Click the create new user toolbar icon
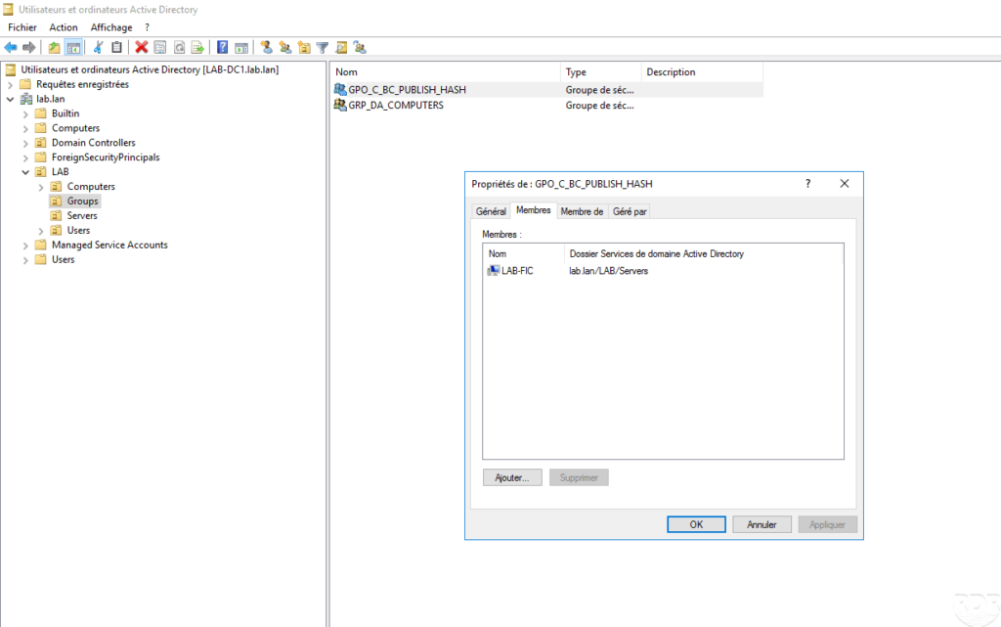This screenshot has width=1001, height=627. tap(266, 47)
